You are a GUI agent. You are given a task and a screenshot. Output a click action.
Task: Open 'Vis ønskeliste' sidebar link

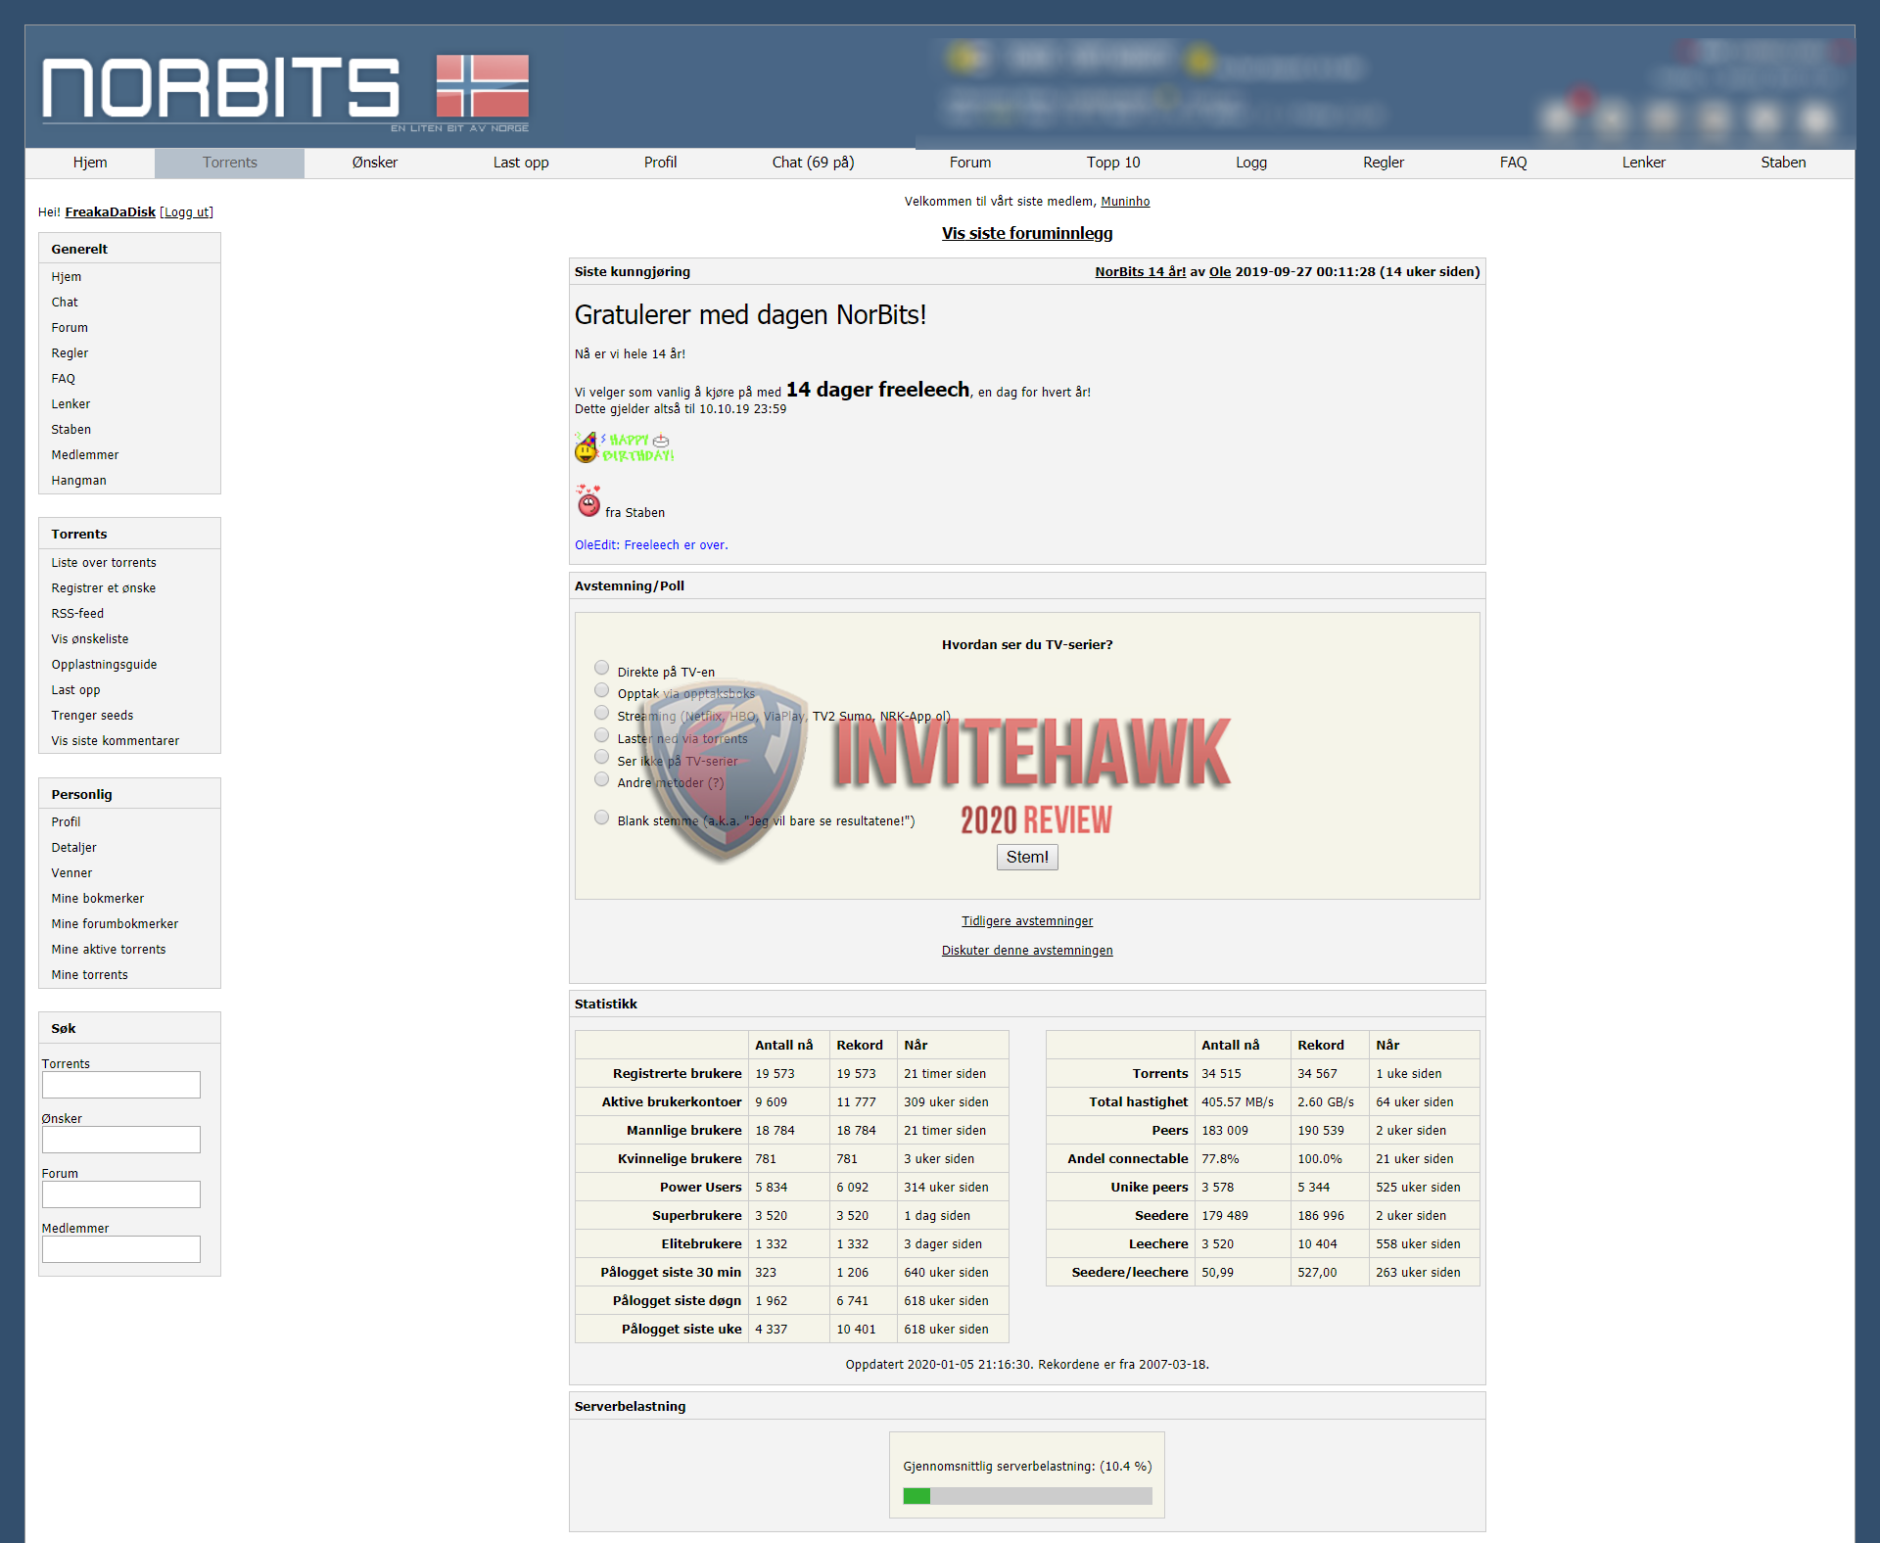click(90, 639)
